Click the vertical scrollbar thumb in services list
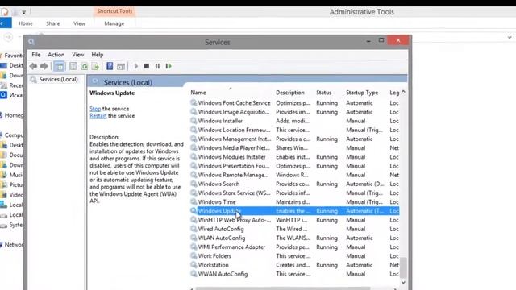The image size is (516, 290). pos(403,267)
